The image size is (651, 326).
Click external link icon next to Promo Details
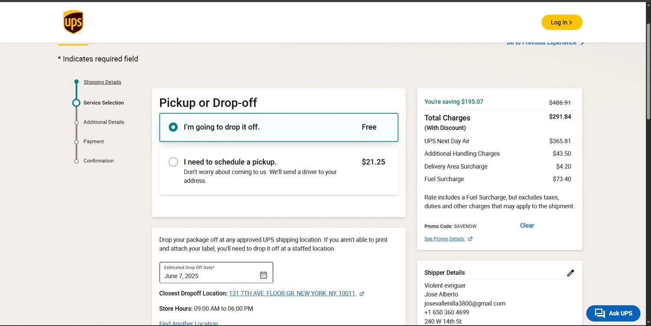tap(470, 239)
